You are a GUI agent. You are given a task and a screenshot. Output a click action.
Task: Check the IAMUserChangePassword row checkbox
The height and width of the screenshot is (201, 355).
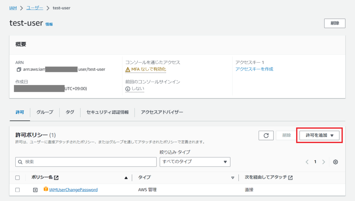click(18, 190)
